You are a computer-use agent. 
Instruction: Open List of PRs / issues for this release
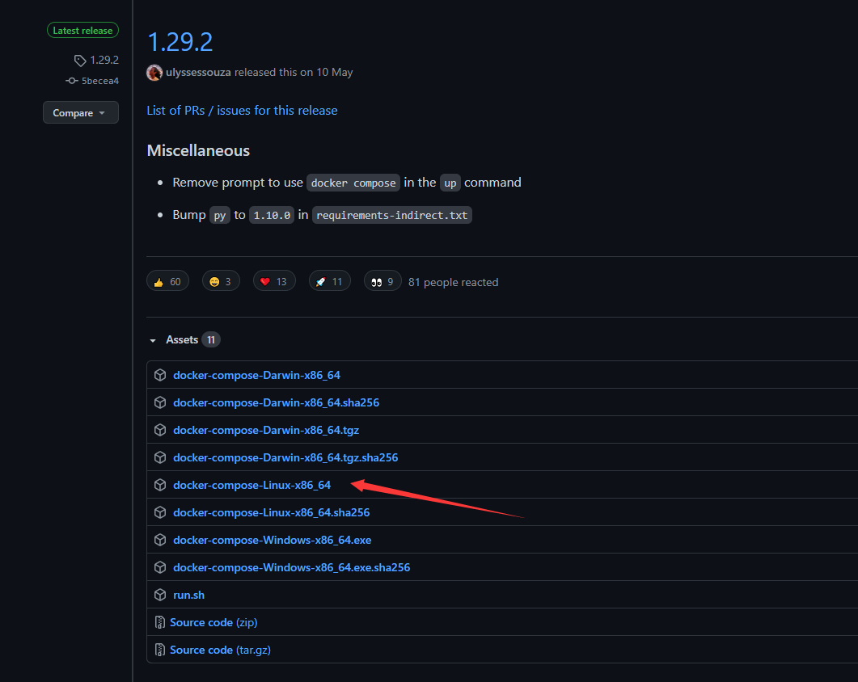coord(242,111)
